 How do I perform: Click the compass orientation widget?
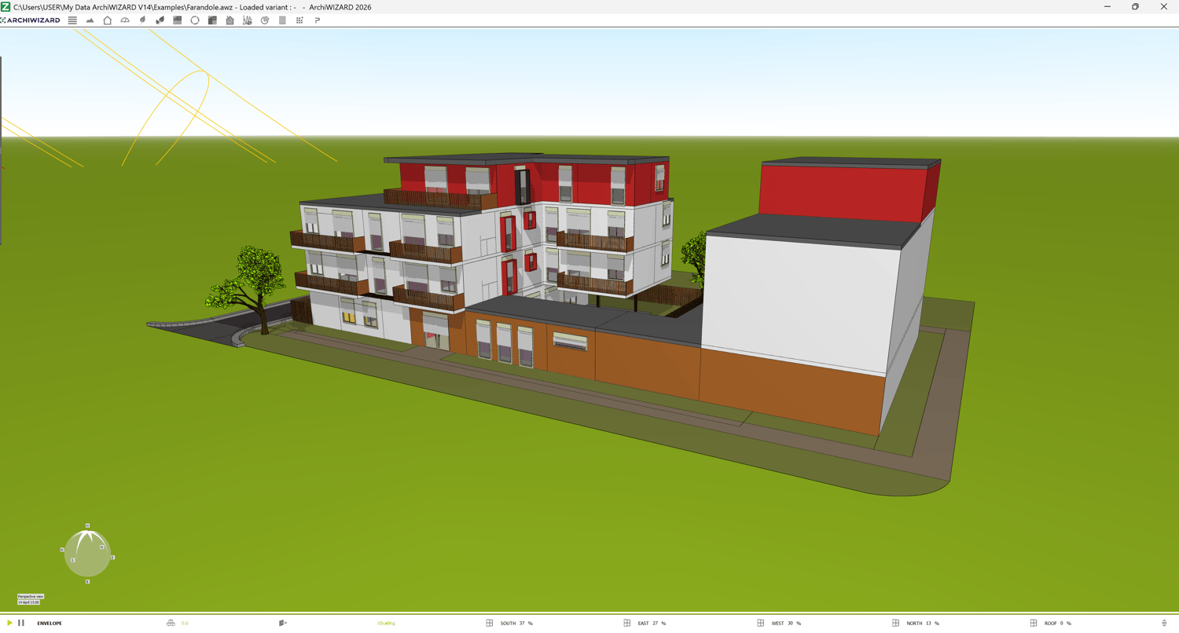[87, 554]
